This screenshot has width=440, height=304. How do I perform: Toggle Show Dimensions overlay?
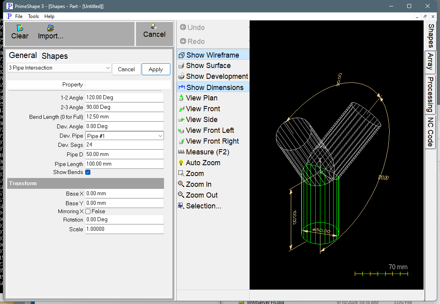pyautogui.click(x=213, y=87)
